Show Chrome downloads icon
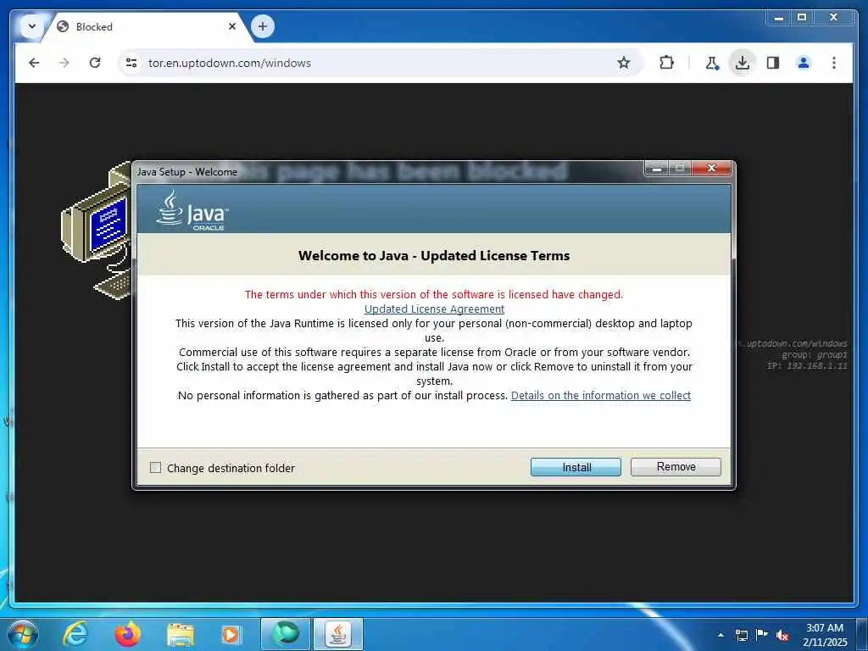Screen dimensions: 868x651 (x=743, y=63)
